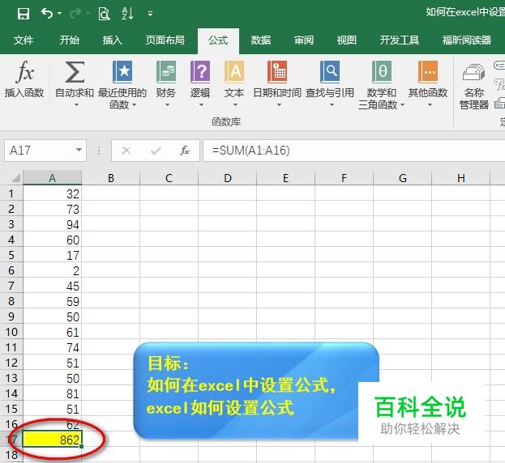Image resolution: width=505 pixels, height=463 pixels.
Task: Open the undo history dropdown arrow
Action: (60, 14)
